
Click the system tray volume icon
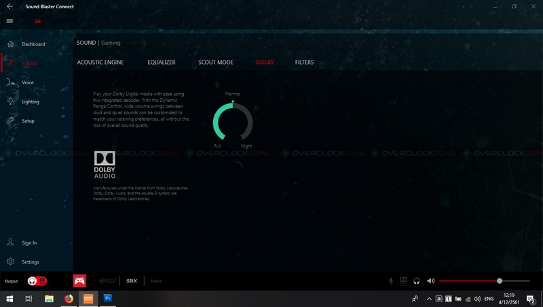pyautogui.click(x=477, y=299)
